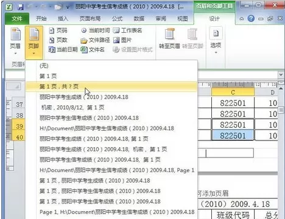Insert 文件路径 file path element
This screenshot has height=219, width=285.
95,40
